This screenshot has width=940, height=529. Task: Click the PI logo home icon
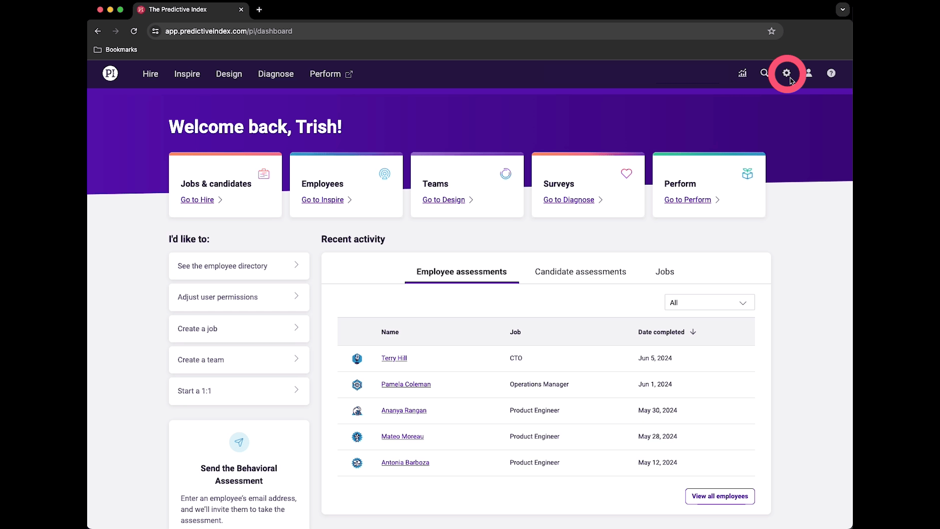[110, 73]
